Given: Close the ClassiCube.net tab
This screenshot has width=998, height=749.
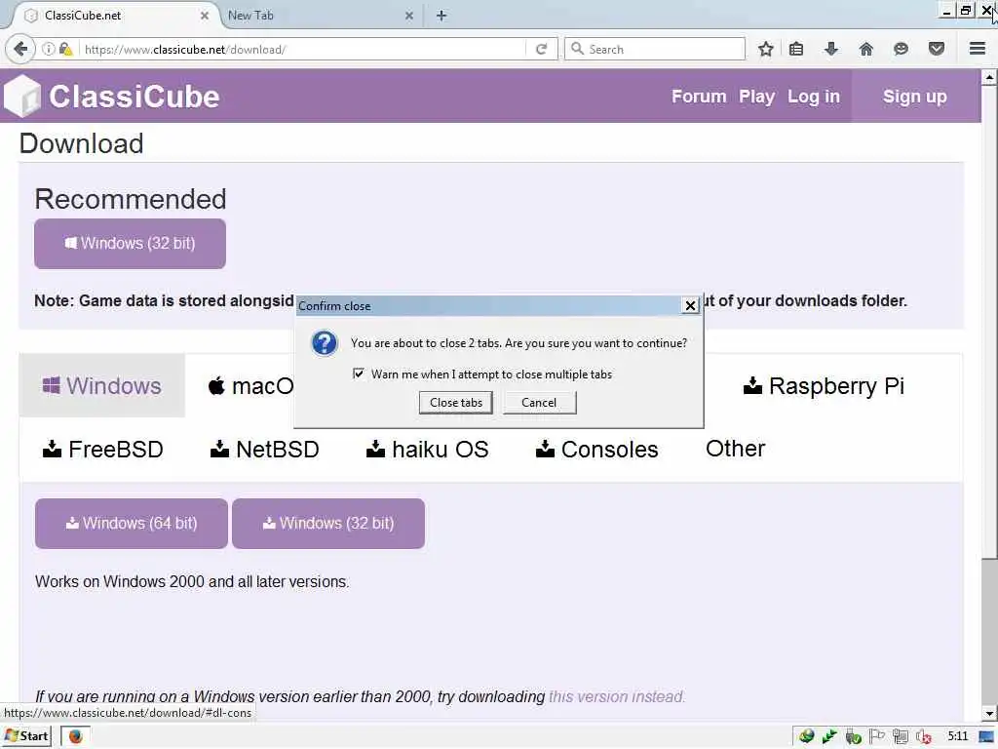Looking at the screenshot, I should [205, 16].
